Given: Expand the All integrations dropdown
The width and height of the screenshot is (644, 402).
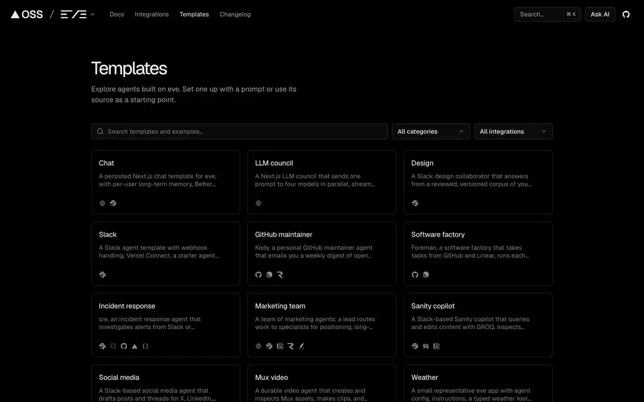Looking at the screenshot, I should pos(513,131).
